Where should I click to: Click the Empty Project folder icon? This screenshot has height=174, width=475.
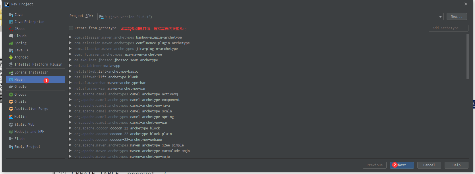click(x=11, y=147)
